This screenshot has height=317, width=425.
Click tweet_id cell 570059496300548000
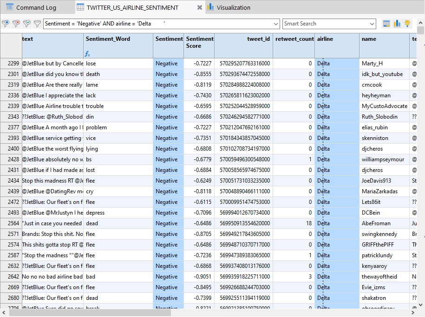click(x=243, y=159)
